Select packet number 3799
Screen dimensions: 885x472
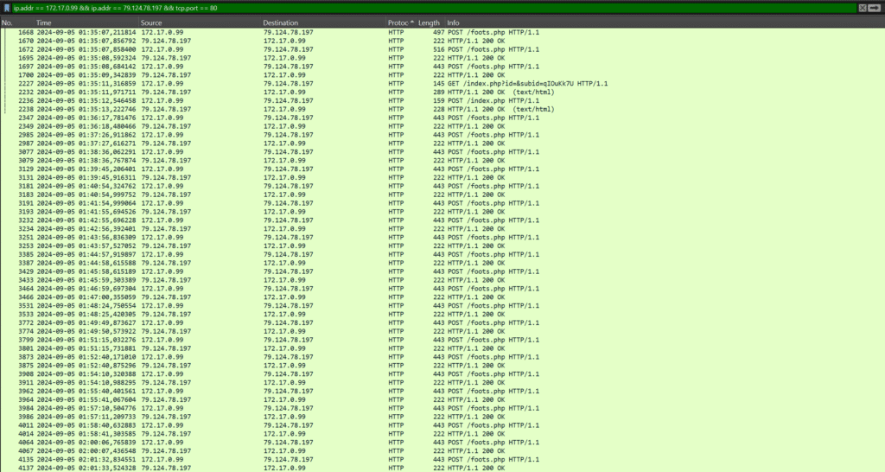click(x=442, y=340)
